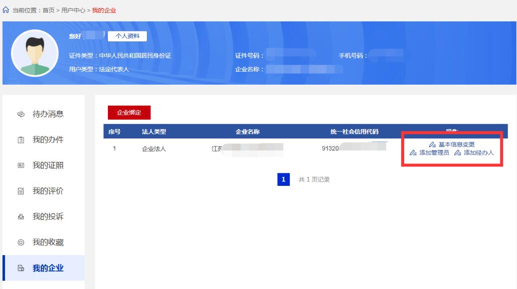Go to 首页 via the breadcrumb
This screenshot has width=517, height=289.
[48, 10]
